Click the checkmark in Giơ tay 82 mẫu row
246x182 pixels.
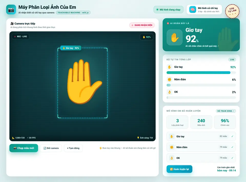tap(232, 136)
